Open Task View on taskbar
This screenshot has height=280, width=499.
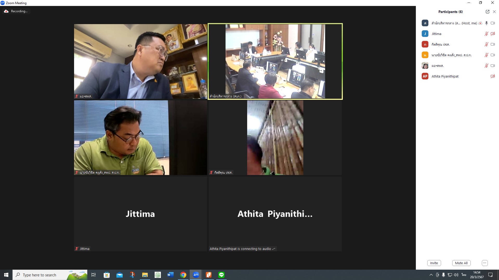(x=94, y=275)
